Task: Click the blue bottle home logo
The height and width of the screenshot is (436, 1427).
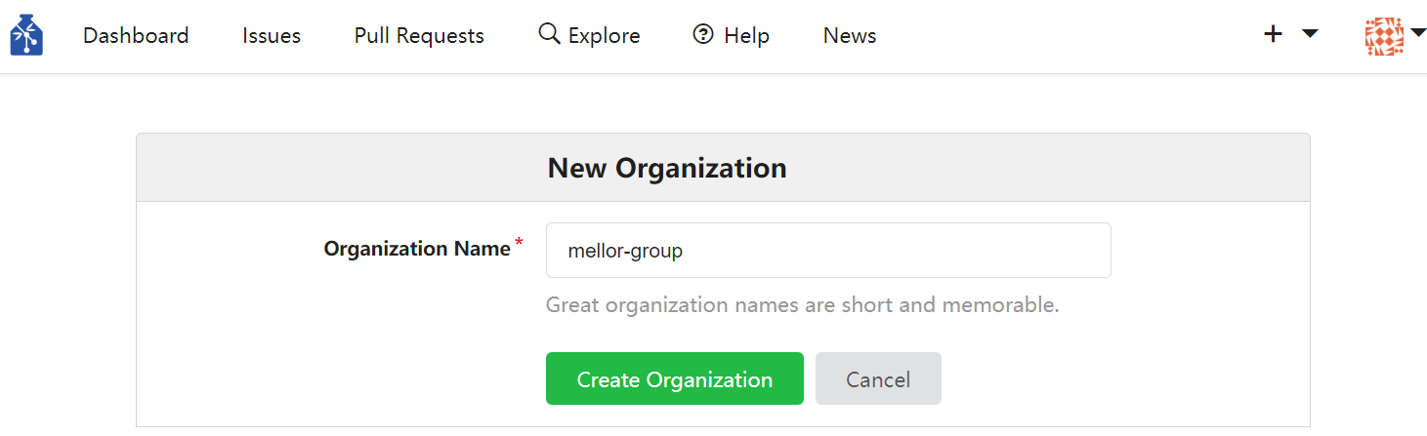Action: coord(26,35)
